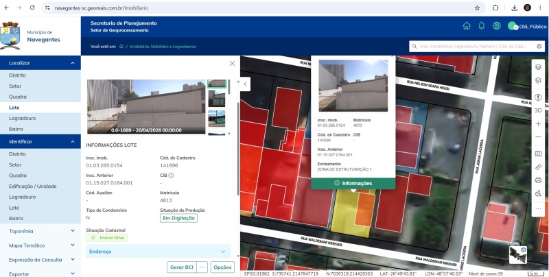Select second photo thumbnail in gallery
The image size is (549, 277).
pos(217,99)
